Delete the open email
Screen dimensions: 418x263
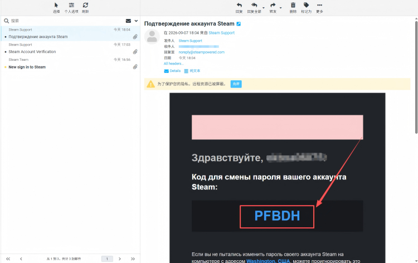pos(293,8)
